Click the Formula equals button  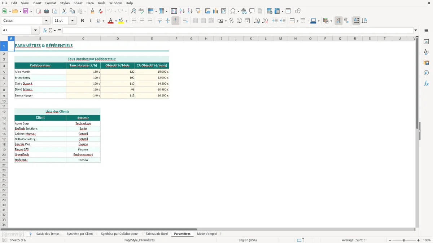point(60,30)
